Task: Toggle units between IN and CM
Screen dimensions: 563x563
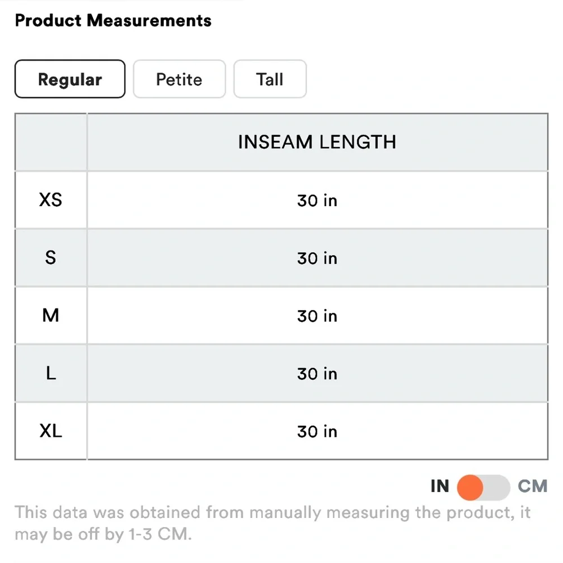Action: (x=484, y=487)
